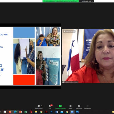114x114 pixels.
Task: Open the Reacciones menu
Action: (x=79, y=107)
